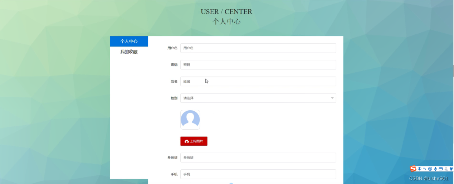454x184 pixels.
Task: Click the Sogou S logo icon
Action: 413,169
